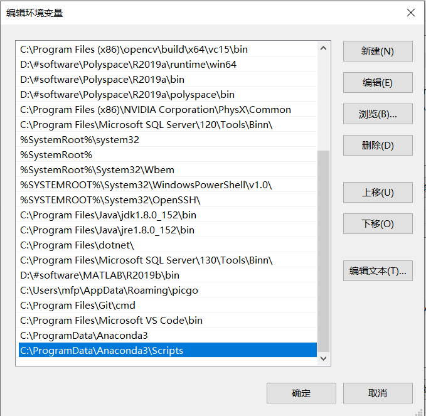Open 编辑文本(T)... text editor

pos(378,270)
